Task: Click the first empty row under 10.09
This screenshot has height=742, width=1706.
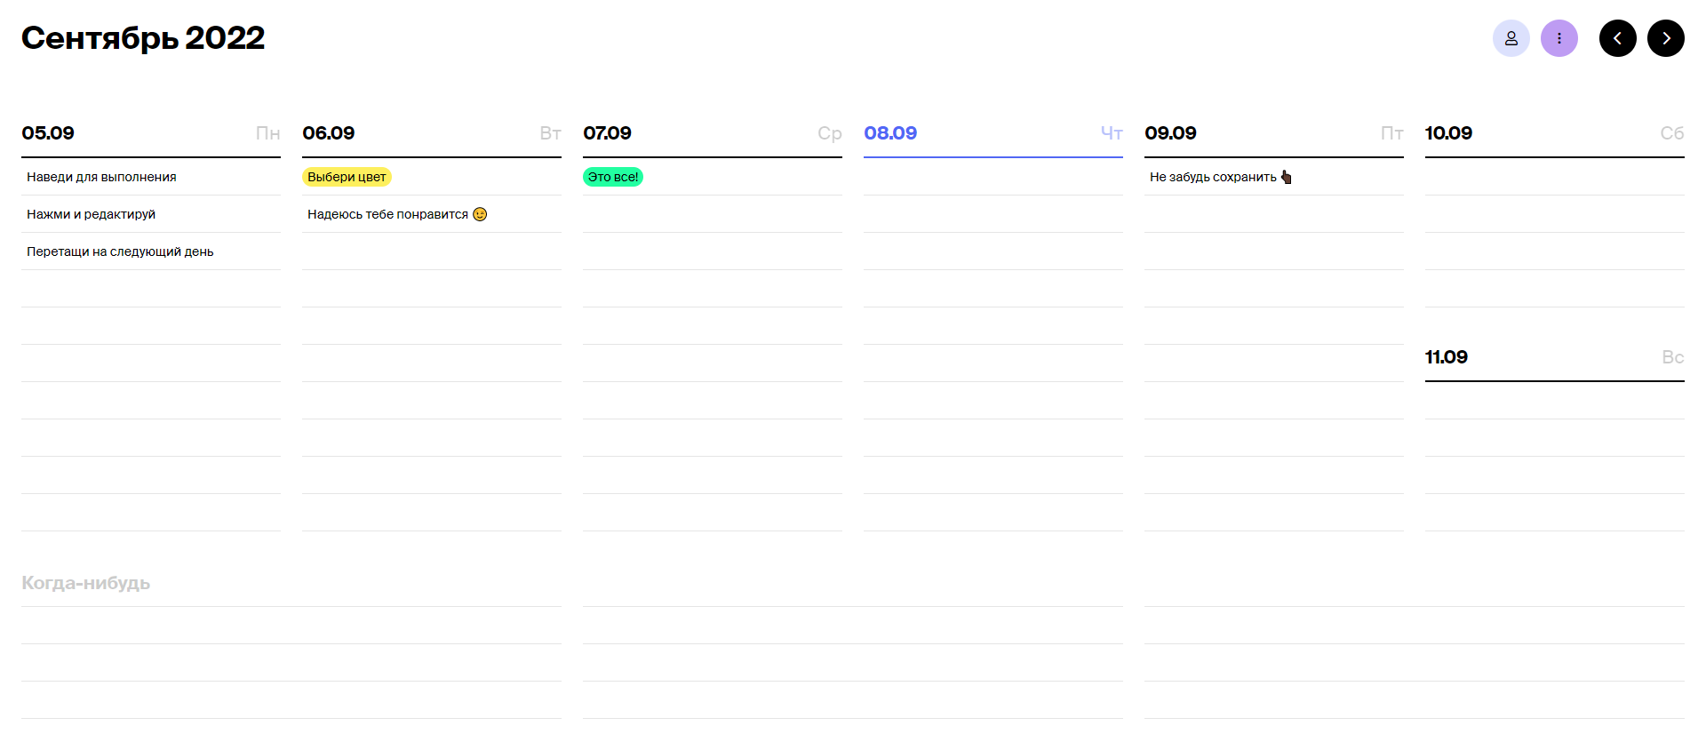Action: point(1554,177)
